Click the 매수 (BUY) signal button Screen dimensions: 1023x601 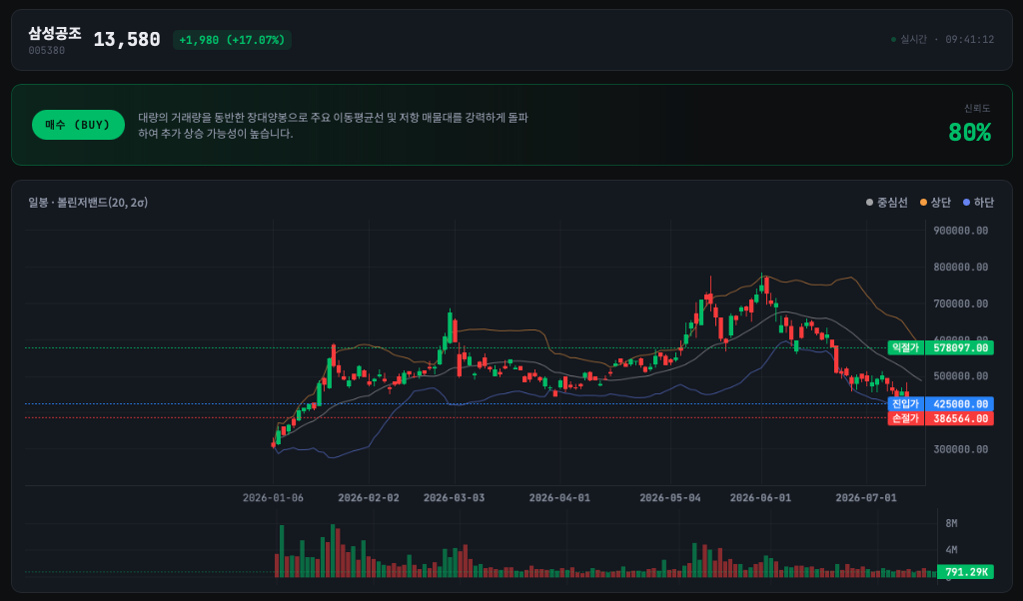[x=78, y=125]
